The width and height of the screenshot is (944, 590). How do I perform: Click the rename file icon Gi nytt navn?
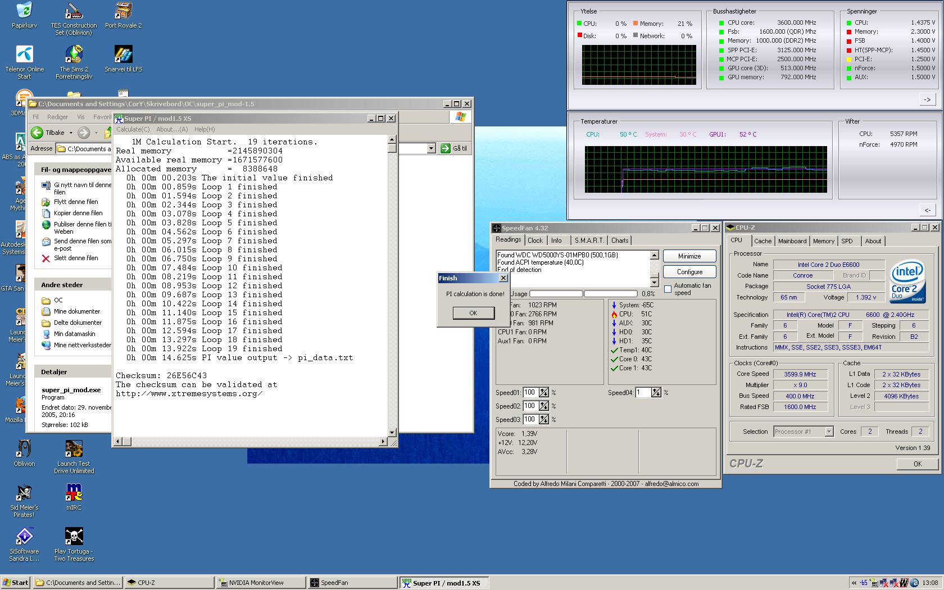(x=46, y=185)
